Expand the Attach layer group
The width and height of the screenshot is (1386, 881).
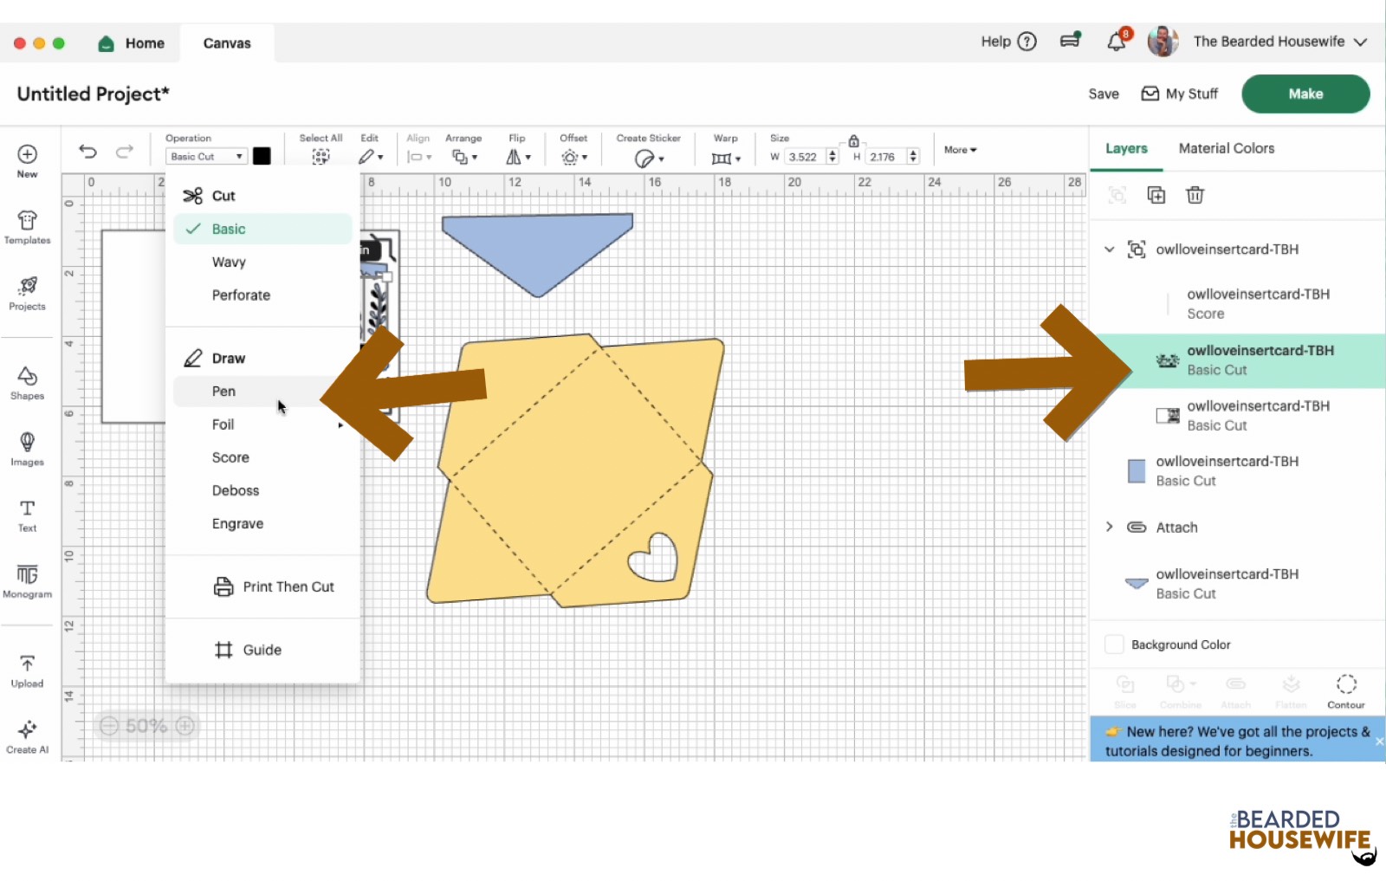click(1110, 527)
